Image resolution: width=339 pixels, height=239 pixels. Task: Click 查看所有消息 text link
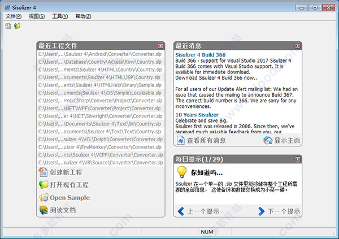[206, 141]
